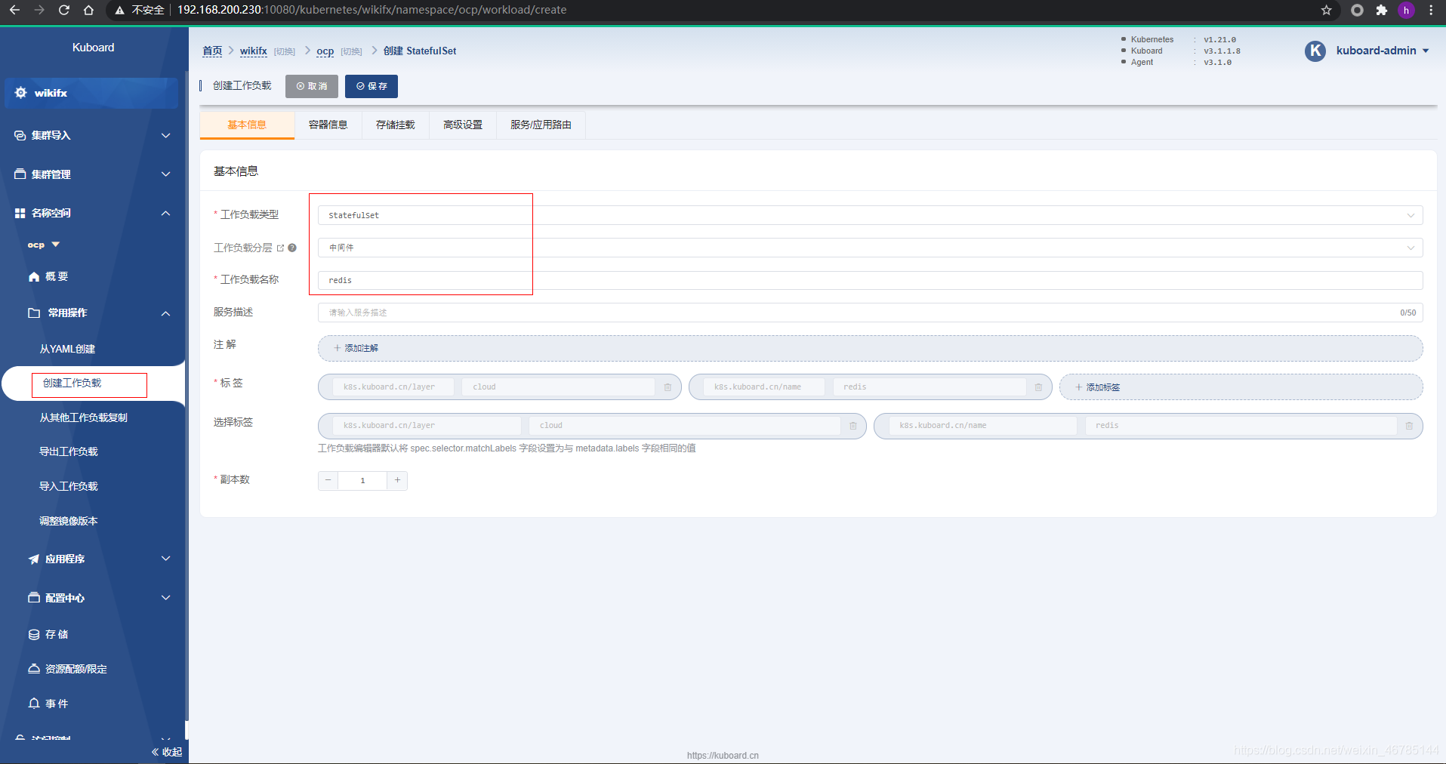This screenshot has height=764, width=1446.
Task: Select 导入工作负载 menu item
Action: (69, 486)
